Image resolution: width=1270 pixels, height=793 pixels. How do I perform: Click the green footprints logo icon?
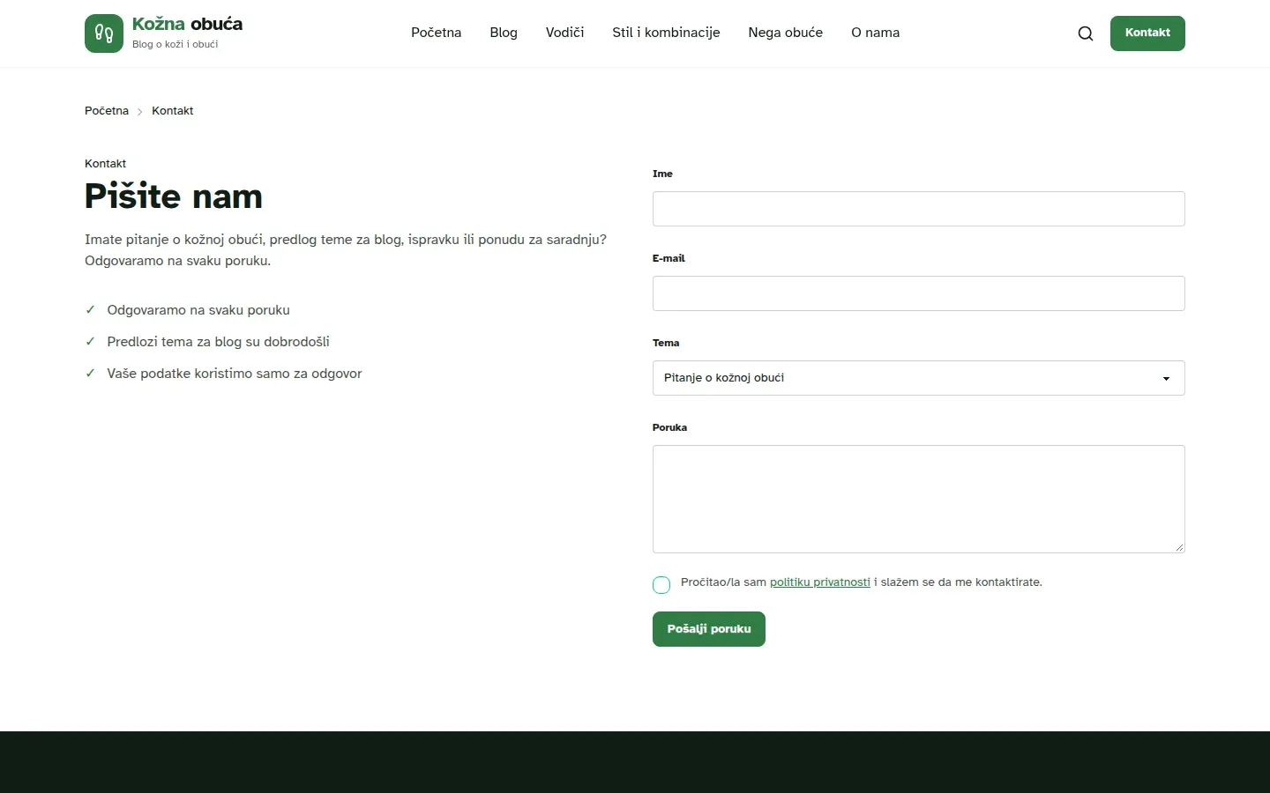104,33
